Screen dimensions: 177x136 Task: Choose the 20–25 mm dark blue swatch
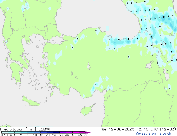(50, 132)
